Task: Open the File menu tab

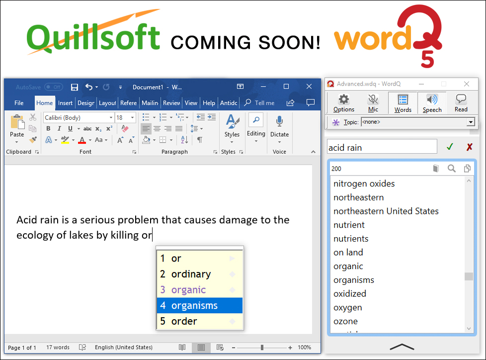Action: pyautogui.click(x=19, y=103)
